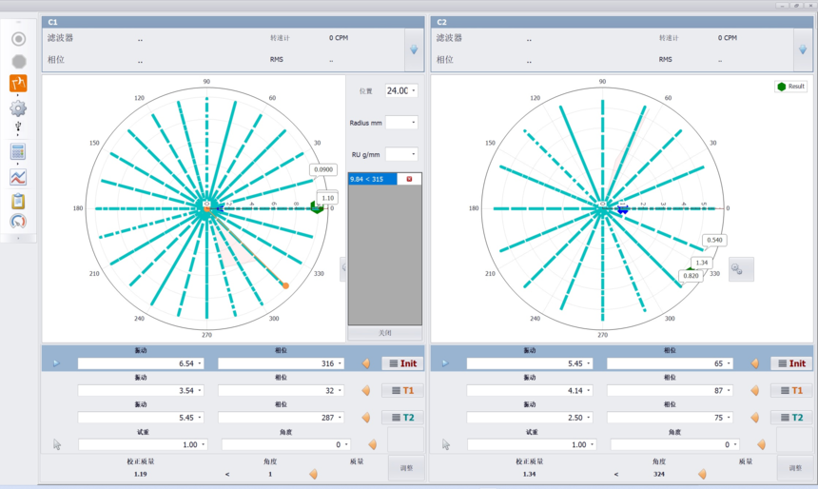Click the USB connection icon

[x=18, y=127]
